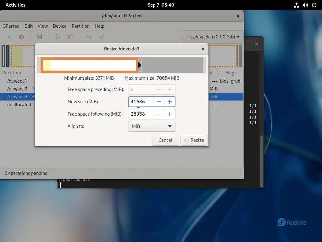322x242 pixels.
Task: Open the Partition menu
Action: point(80,26)
